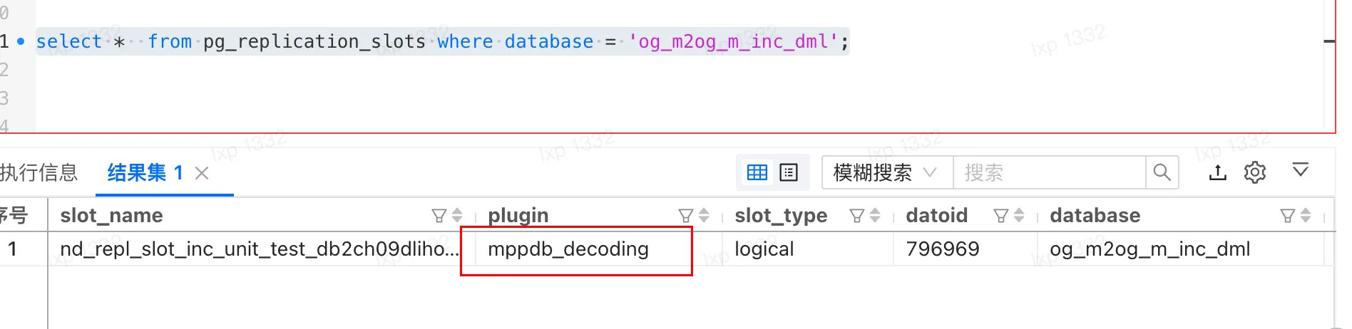Viewport: 1352px width, 329px height.
Task: Filter the datoid column
Action: (x=1001, y=216)
